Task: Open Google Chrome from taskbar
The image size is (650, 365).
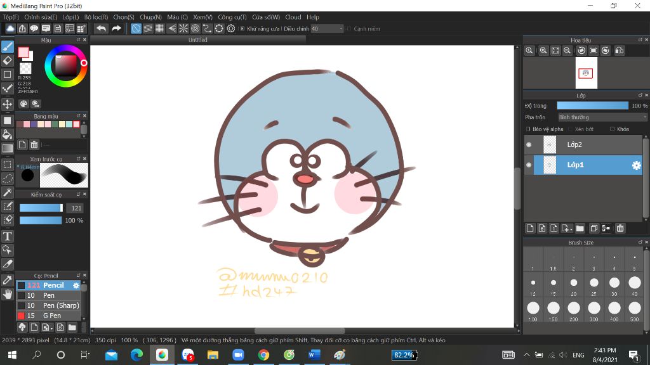Action: pyautogui.click(x=263, y=355)
